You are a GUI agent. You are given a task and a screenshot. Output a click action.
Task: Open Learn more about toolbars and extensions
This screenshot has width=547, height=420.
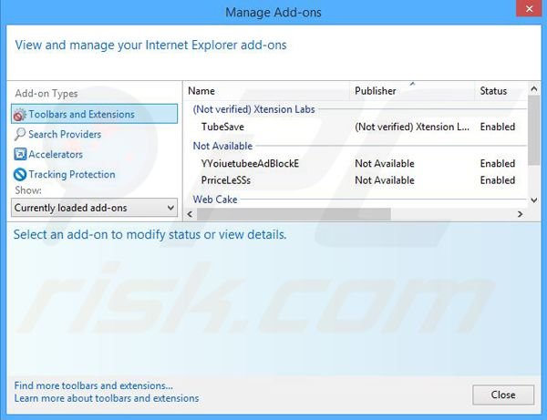coord(107,398)
